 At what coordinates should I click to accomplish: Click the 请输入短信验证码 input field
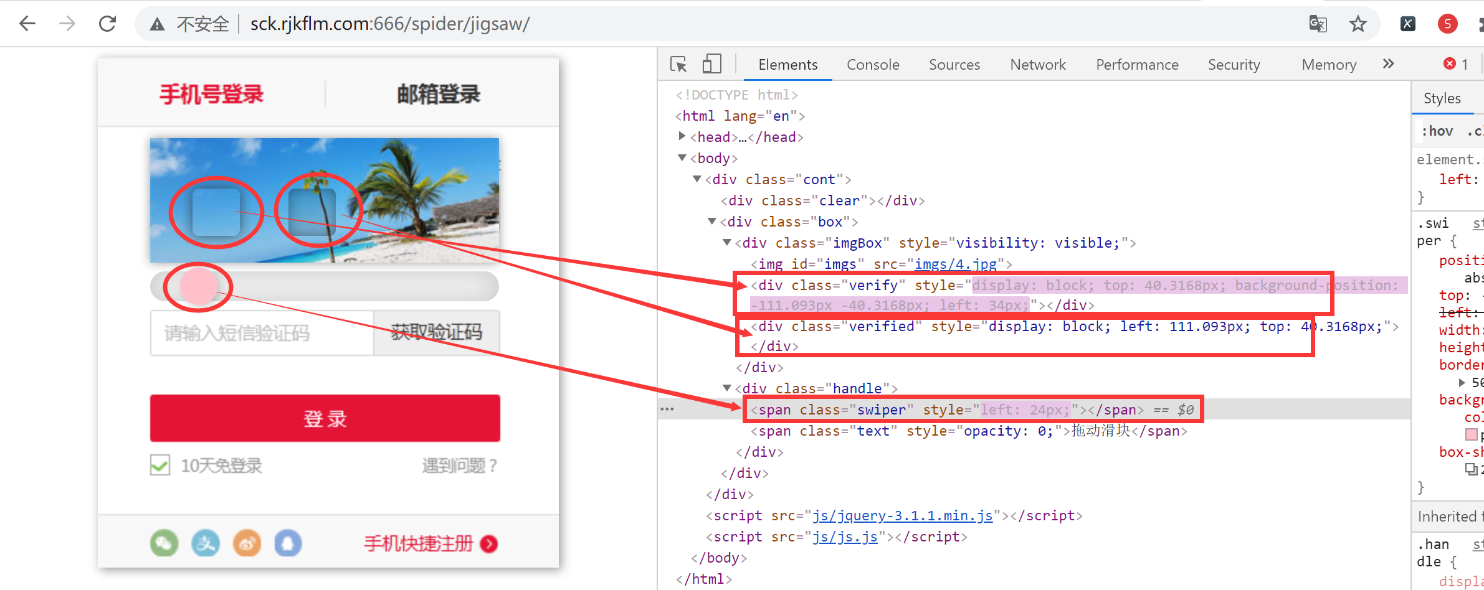point(262,333)
